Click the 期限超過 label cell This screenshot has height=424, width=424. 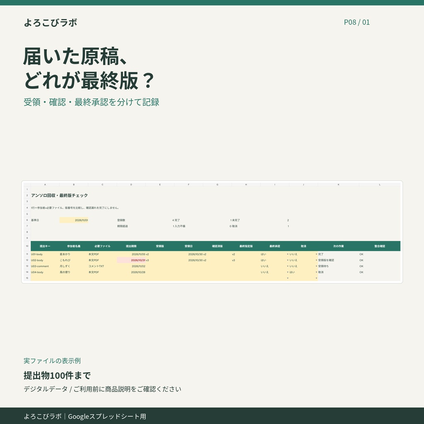pyautogui.click(x=131, y=226)
